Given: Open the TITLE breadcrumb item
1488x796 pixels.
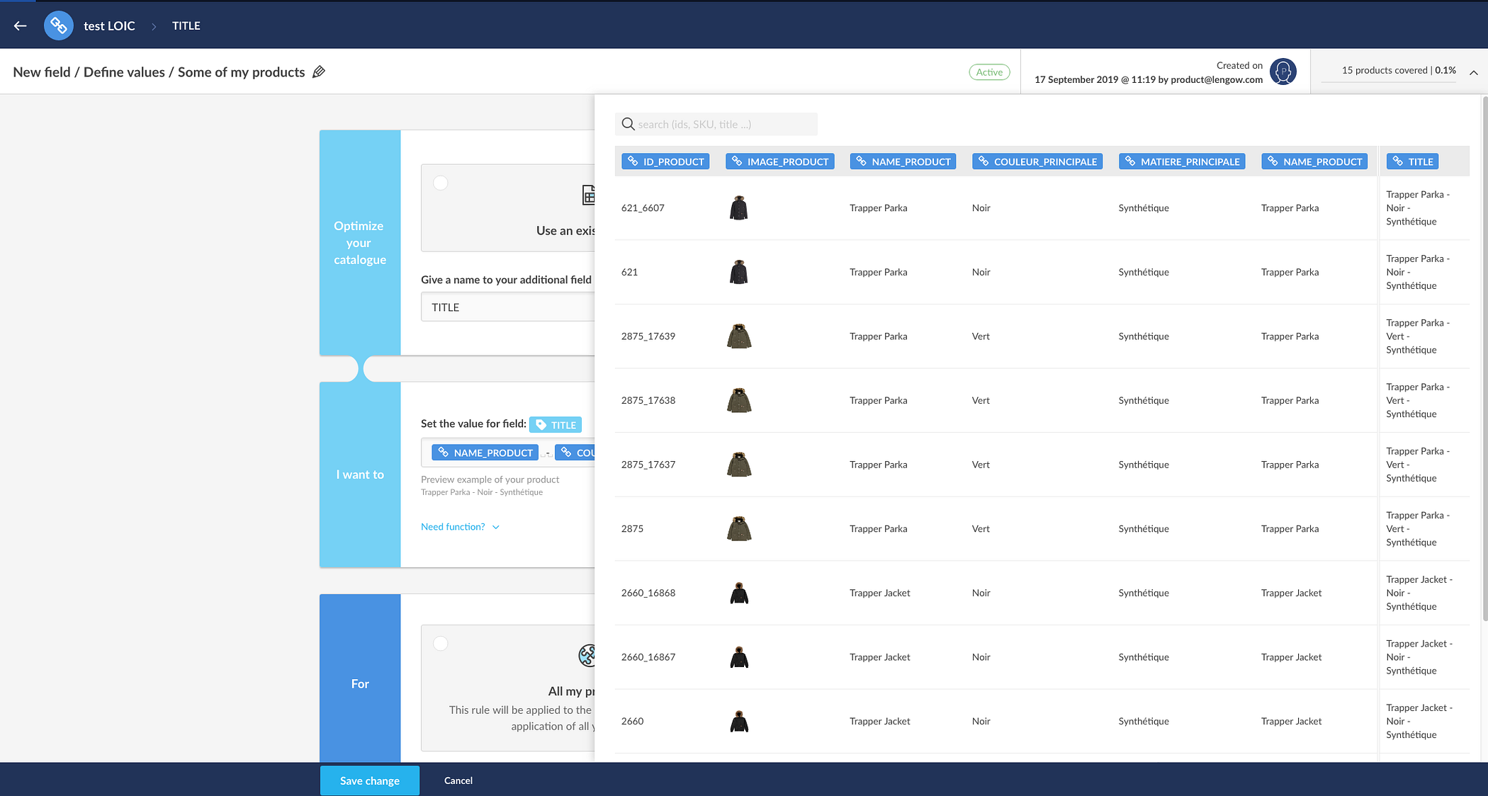Looking at the screenshot, I should (186, 25).
